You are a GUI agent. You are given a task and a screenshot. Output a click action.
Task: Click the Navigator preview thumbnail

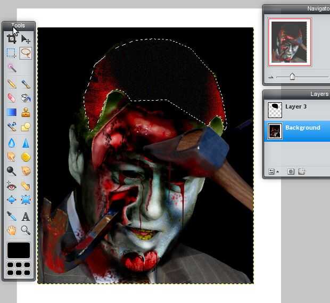pyautogui.click(x=290, y=41)
